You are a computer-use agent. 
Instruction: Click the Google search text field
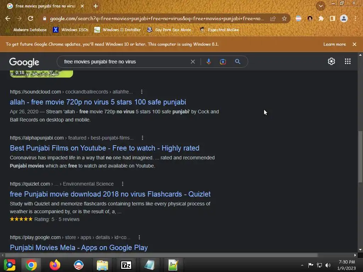[x=125, y=62]
